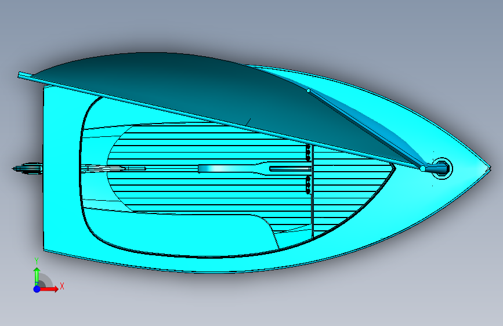
Task: Click the red X axis arrow of triad
Action: (x=50, y=289)
